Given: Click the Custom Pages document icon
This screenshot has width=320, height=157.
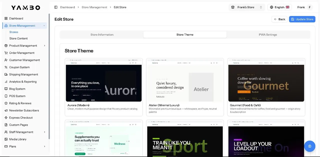Looking at the screenshot, I should (6, 125).
